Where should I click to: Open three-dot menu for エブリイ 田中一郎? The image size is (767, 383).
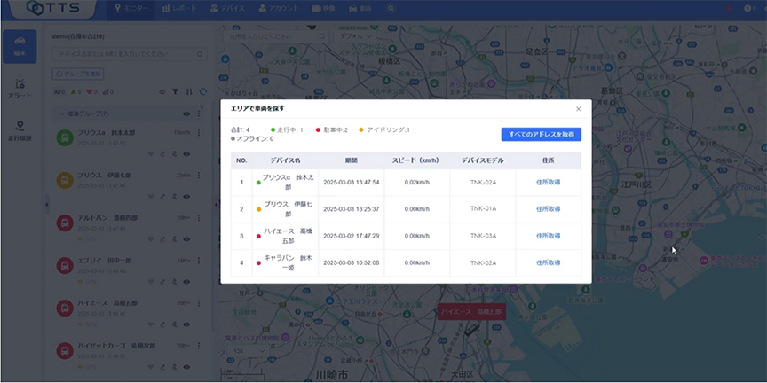pos(198,261)
